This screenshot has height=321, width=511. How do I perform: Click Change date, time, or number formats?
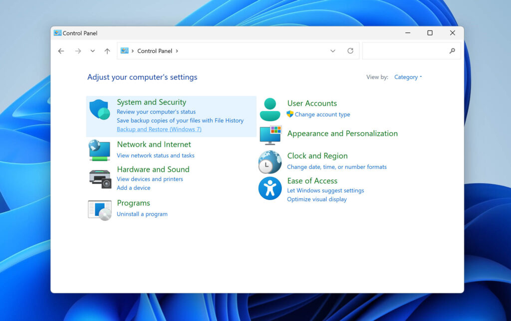337,167
